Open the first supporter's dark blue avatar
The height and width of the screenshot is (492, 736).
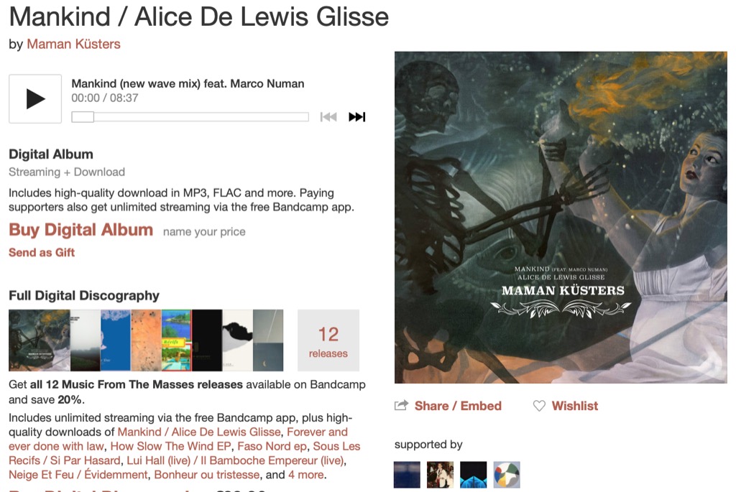[407, 475]
